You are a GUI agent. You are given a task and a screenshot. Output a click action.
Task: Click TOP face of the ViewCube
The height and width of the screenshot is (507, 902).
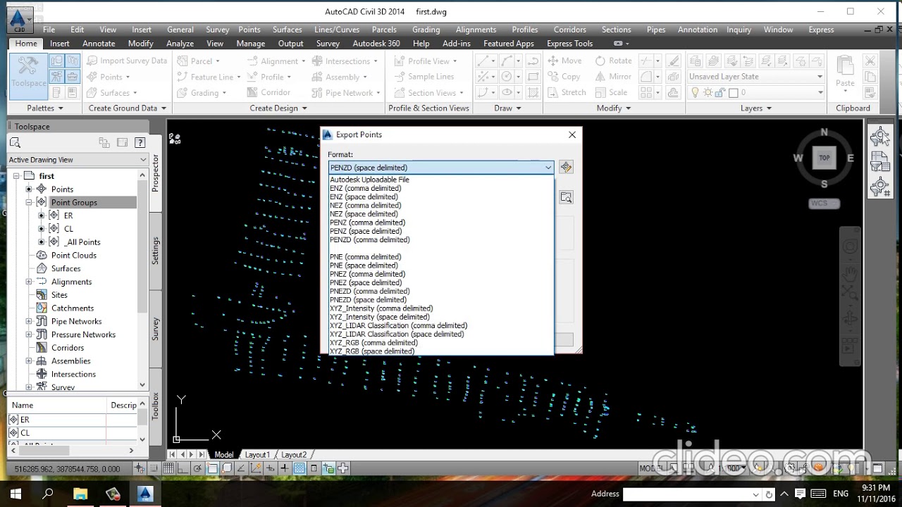point(824,158)
